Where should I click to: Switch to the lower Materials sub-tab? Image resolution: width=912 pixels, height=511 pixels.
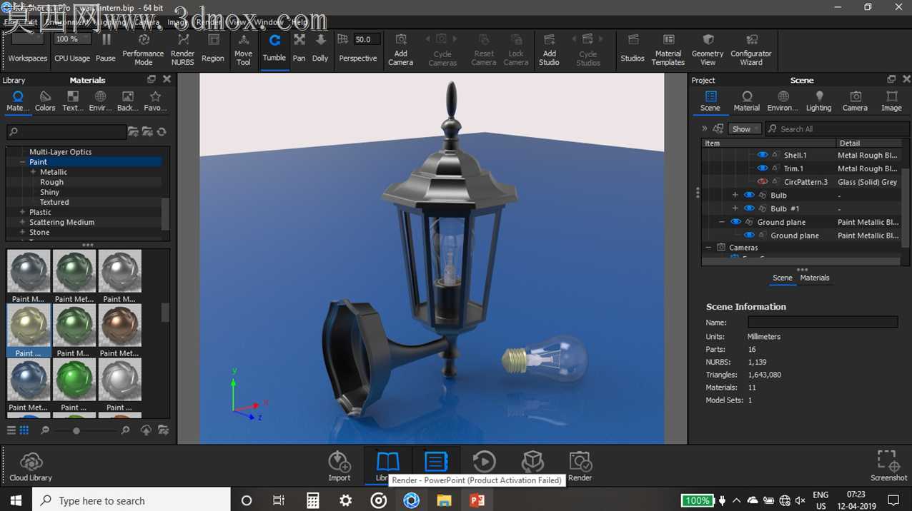coord(815,278)
